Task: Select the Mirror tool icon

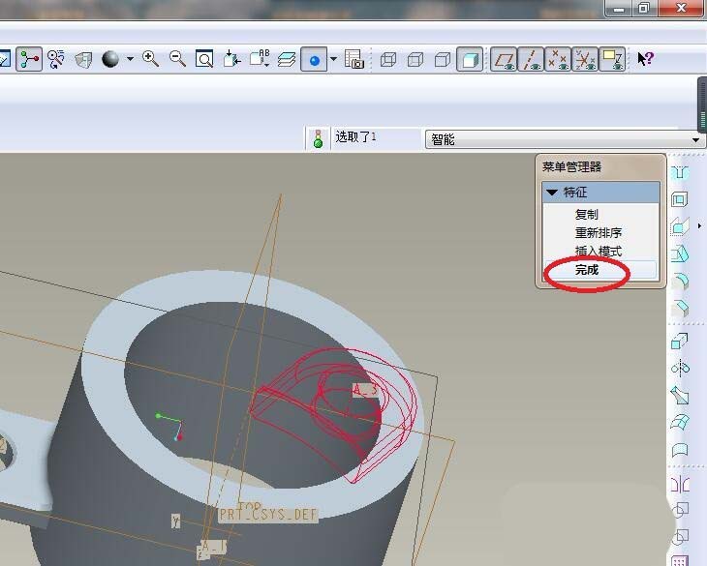Action: click(x=680, y=484)
